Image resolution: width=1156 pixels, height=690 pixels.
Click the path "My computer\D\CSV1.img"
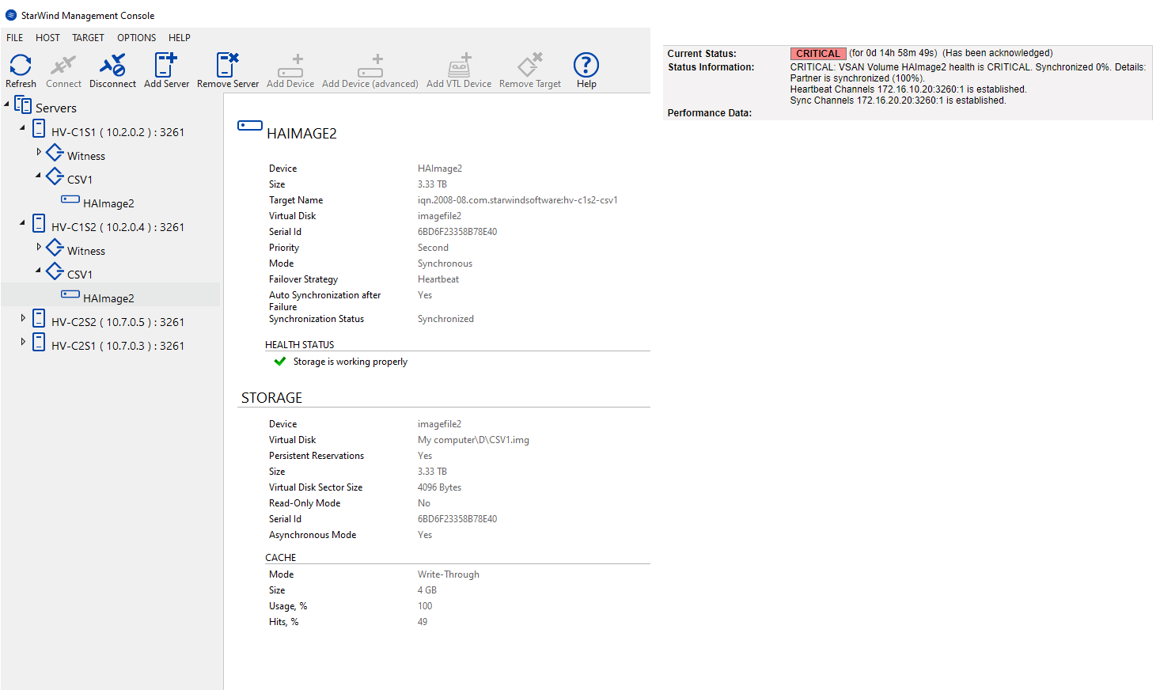coord(473,440)
